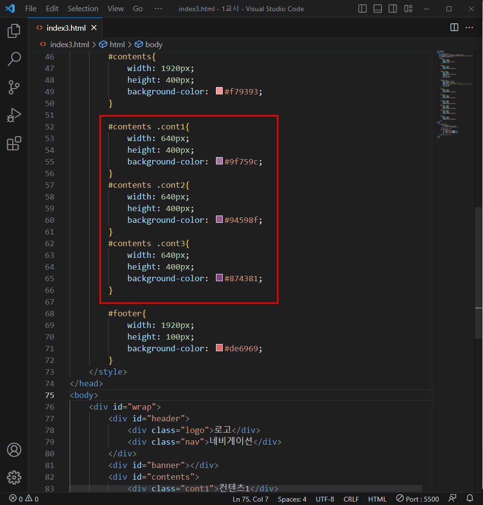Click the div id="banner" line
Image resolution: width=483 pixels, height=505 pixels.
point(163,465)
